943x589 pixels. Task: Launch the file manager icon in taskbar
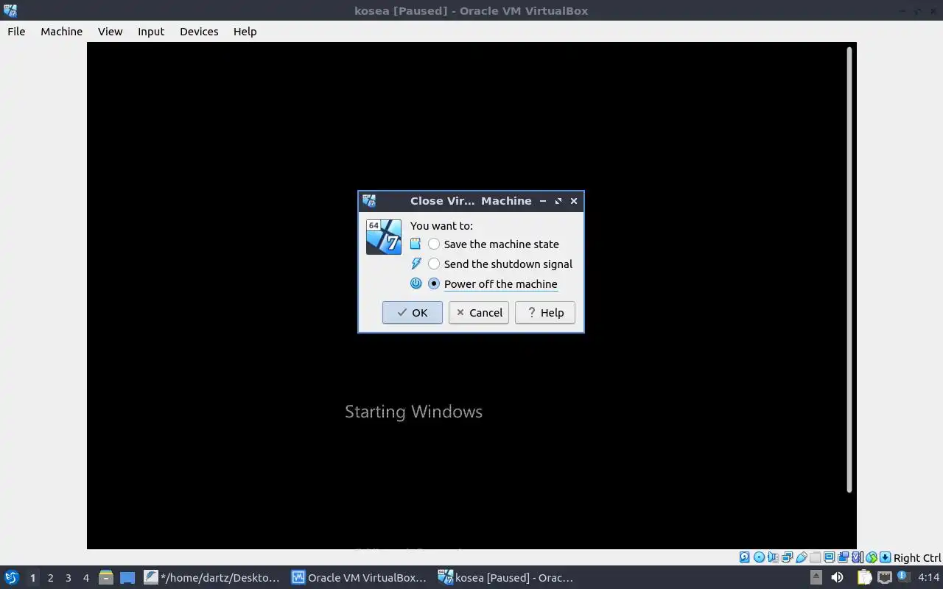(x=105, y=577)
